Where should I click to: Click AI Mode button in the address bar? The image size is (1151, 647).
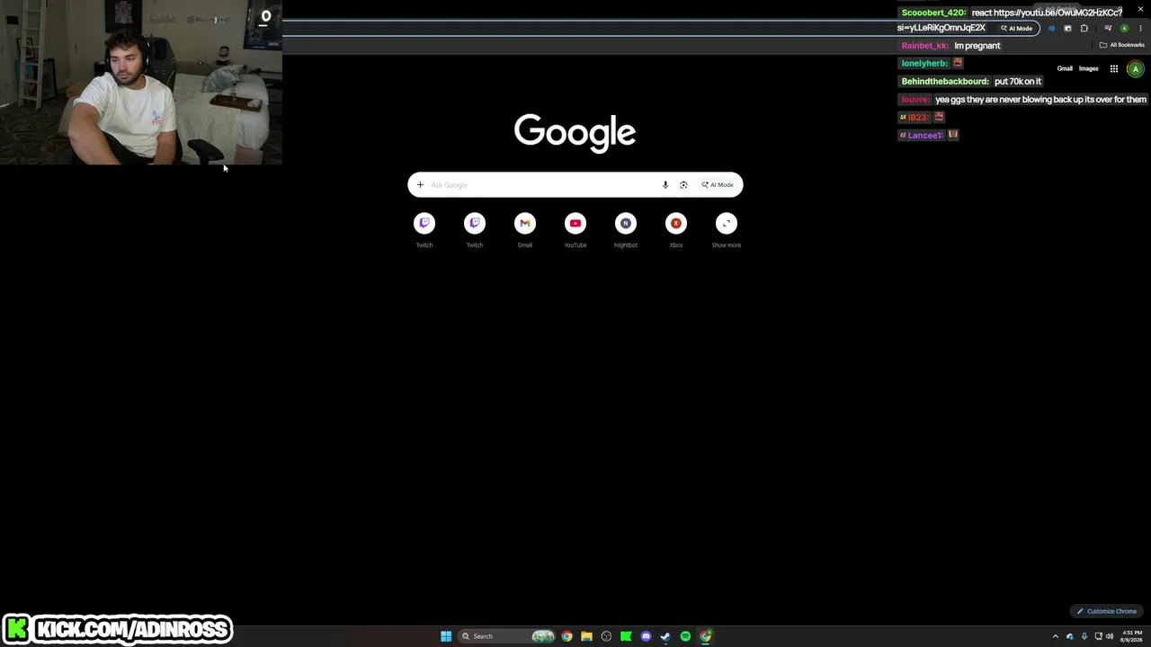1017,28
